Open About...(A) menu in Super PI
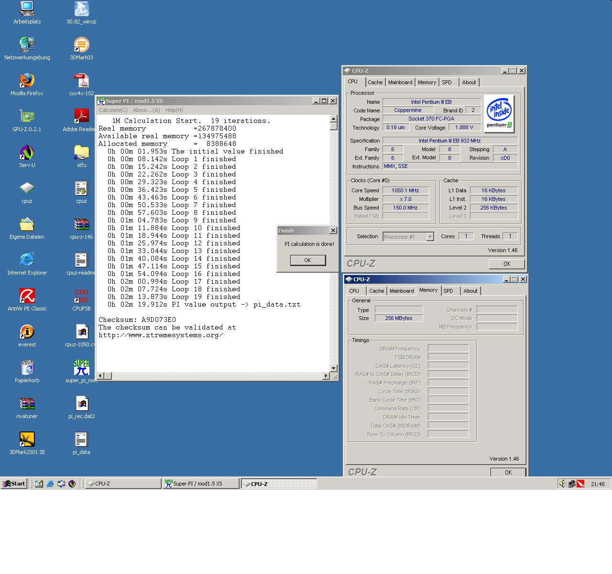 tap(146, 110)
